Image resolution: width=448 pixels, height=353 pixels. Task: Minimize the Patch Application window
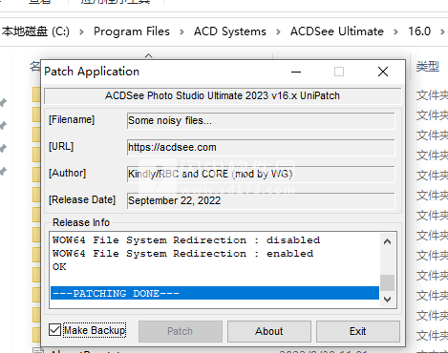coord(296,72)
